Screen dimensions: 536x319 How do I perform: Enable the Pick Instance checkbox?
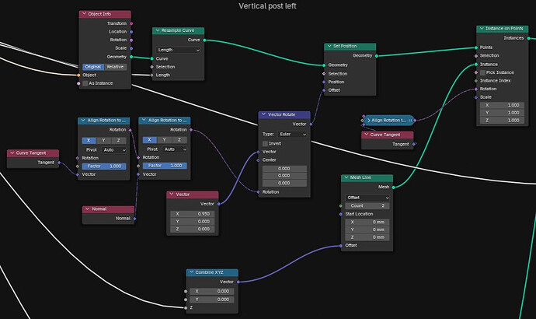482,72
